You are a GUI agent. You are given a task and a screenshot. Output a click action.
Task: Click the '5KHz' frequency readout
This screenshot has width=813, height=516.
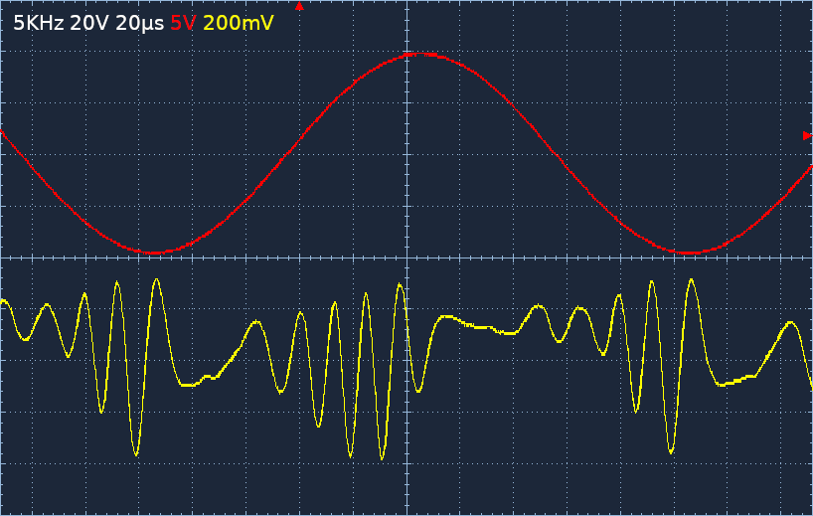[39, 23]
